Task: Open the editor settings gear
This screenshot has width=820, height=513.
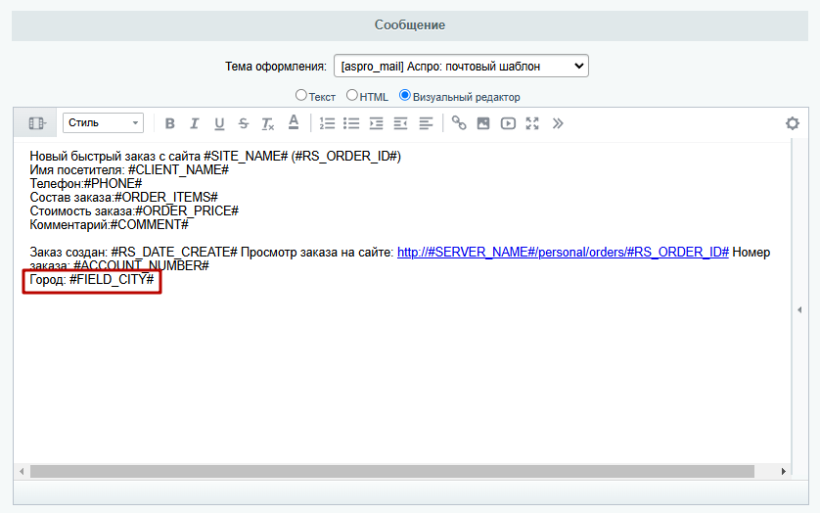Action: pyautogui.click(x=793, y=123)
